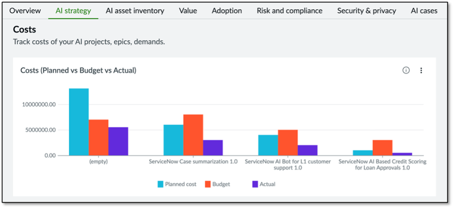Click the Budget bar for Credit Scoring
This screenshot has height=209, width=454.
pyautogui.click(x=383, y=148)
